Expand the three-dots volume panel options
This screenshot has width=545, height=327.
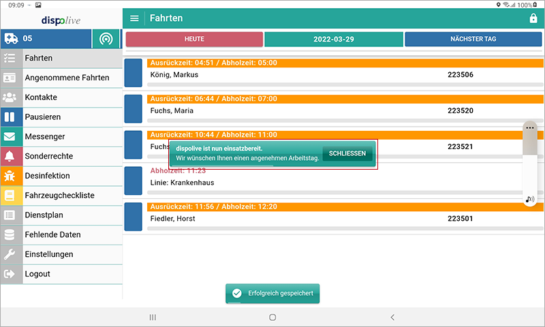[530, 127]
